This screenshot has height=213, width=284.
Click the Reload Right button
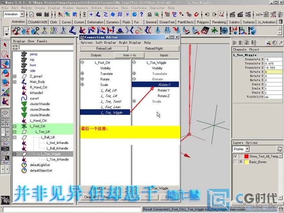pyautogui.click(x=154, y=48)
